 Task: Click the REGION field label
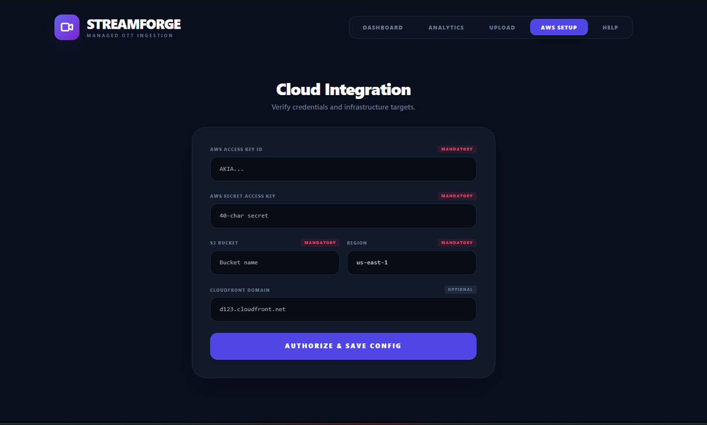(x=357, y=243)
